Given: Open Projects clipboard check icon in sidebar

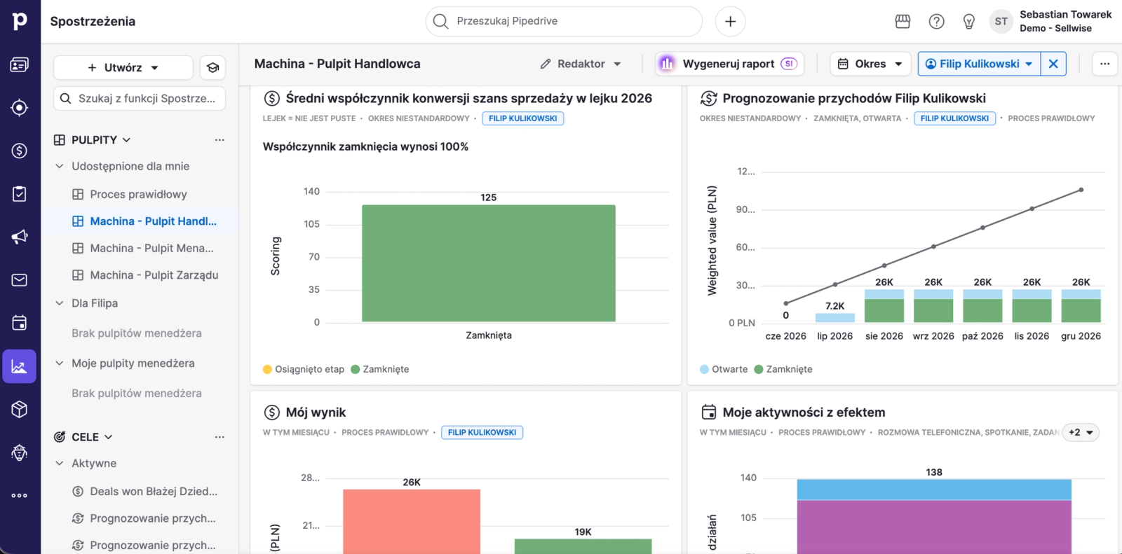Looking at the screenshot, I should [x=20, y=194].
